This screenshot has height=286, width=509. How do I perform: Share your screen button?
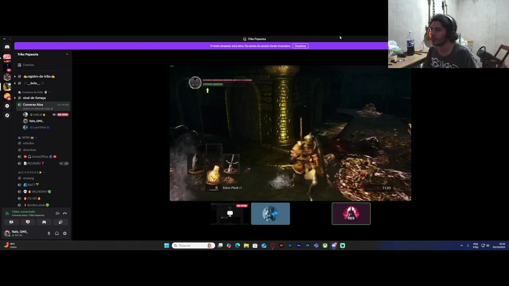tap(27, 222)
